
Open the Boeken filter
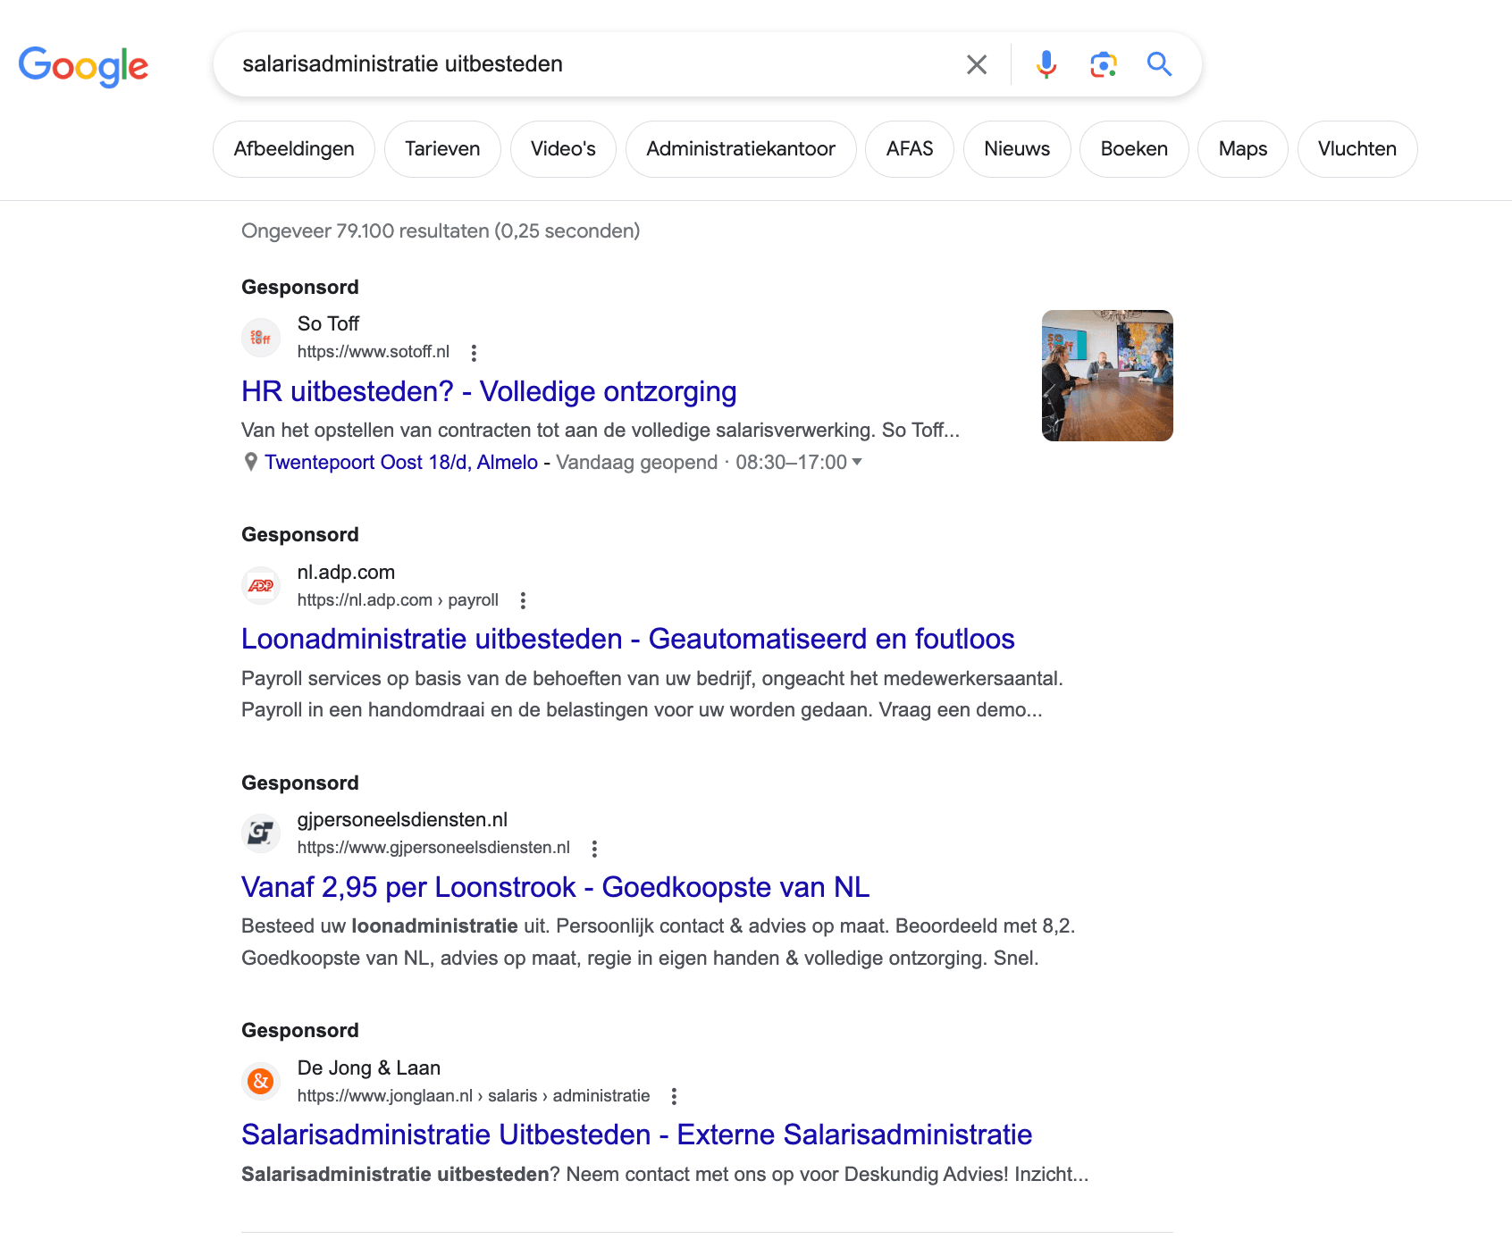(1134, 149)
